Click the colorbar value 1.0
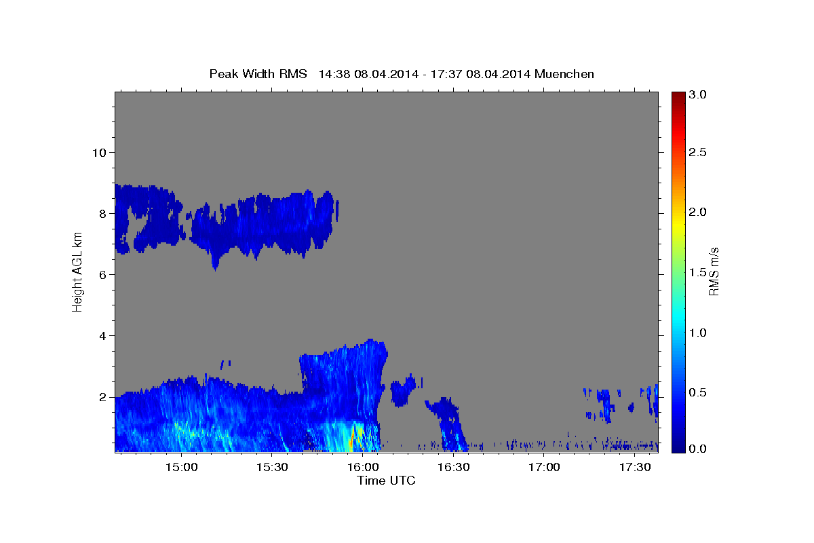Screen dimensions: 814x543 click(698, 333)
